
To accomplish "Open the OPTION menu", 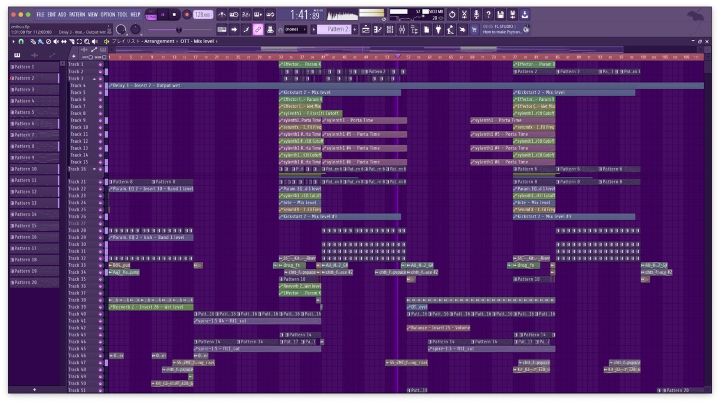I will pyautogui.click(x=107, y=14).
